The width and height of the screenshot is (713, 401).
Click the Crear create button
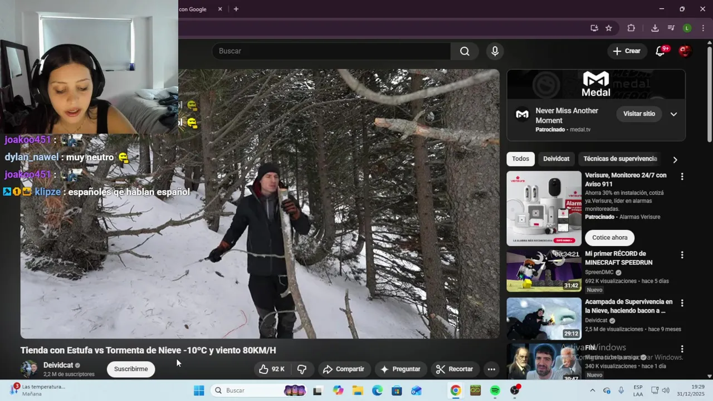627,51
